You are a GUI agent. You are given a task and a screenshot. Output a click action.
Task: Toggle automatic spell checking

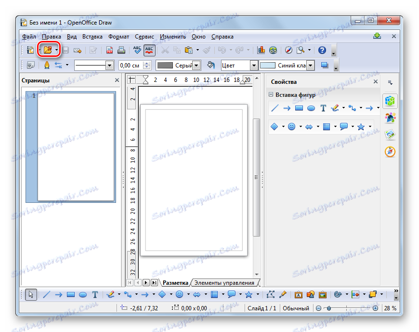tap(149, 50)
